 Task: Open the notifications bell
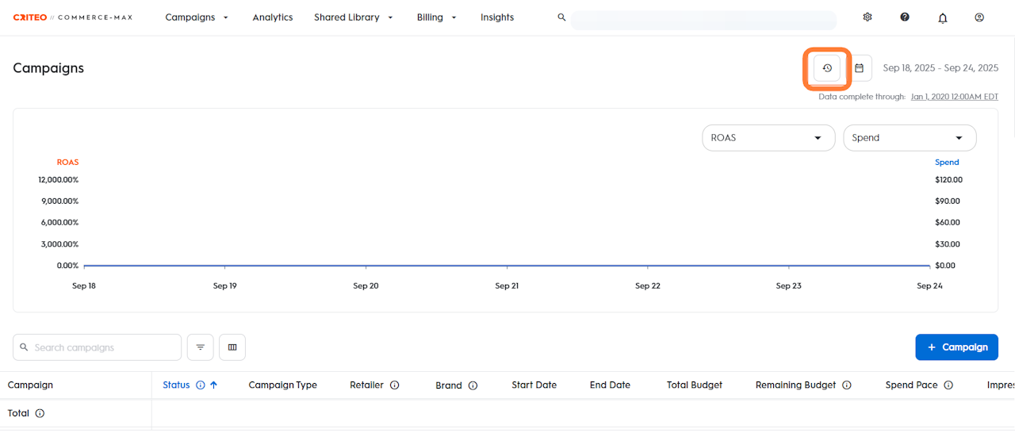943,17
